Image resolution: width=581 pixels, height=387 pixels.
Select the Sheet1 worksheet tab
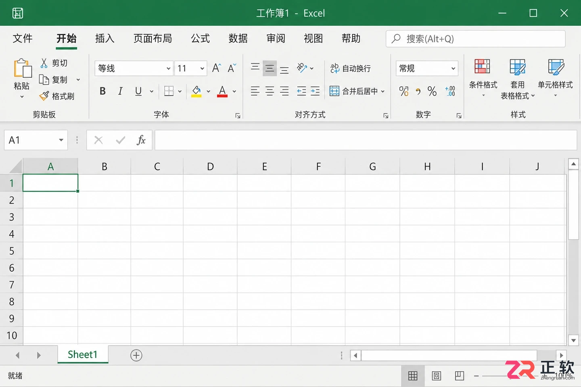click(x=83, y=355)
